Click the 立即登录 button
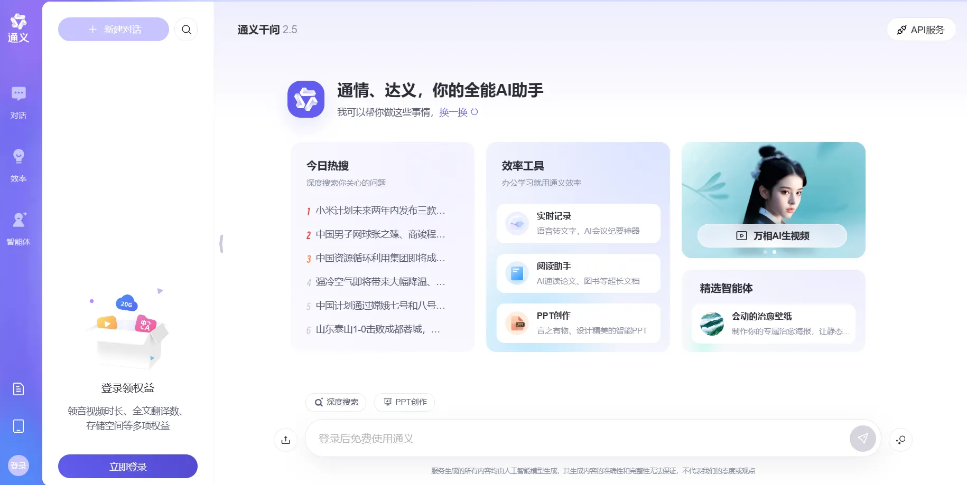The height and width of the screenshot is (485, 967). coord(128,467)
